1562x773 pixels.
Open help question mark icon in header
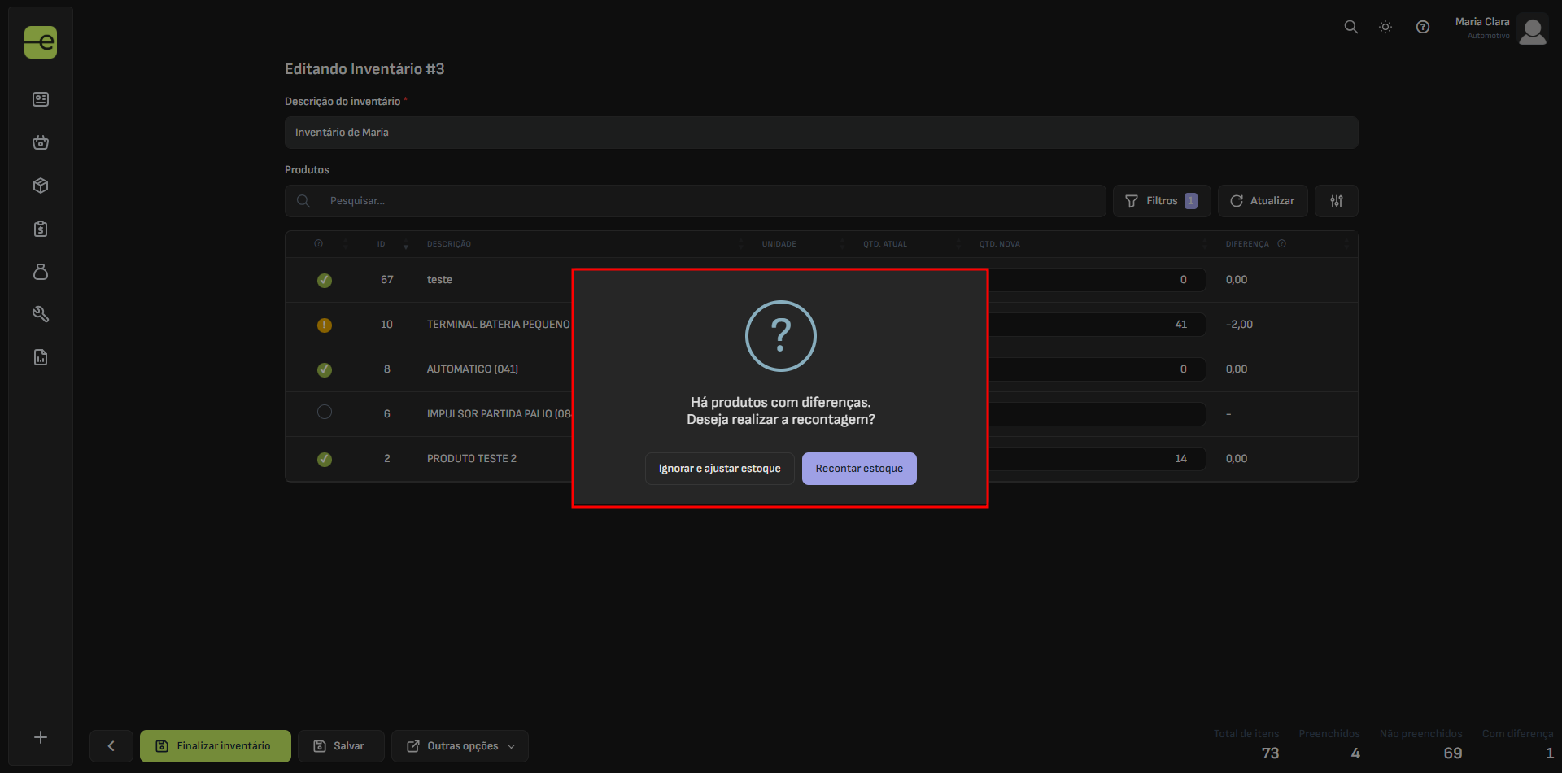[1422, 27]
